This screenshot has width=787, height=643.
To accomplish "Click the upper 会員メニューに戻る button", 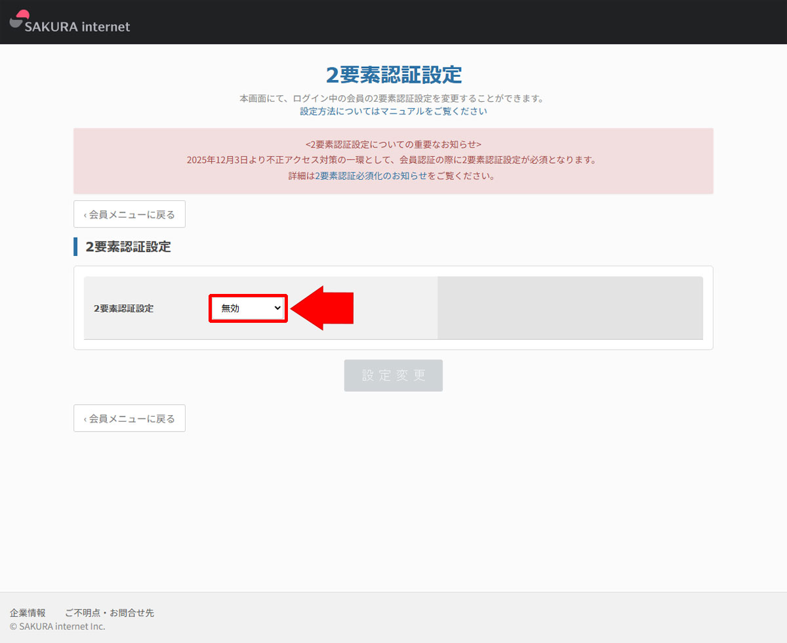I will pyautogui.click(x=129, y=215).
